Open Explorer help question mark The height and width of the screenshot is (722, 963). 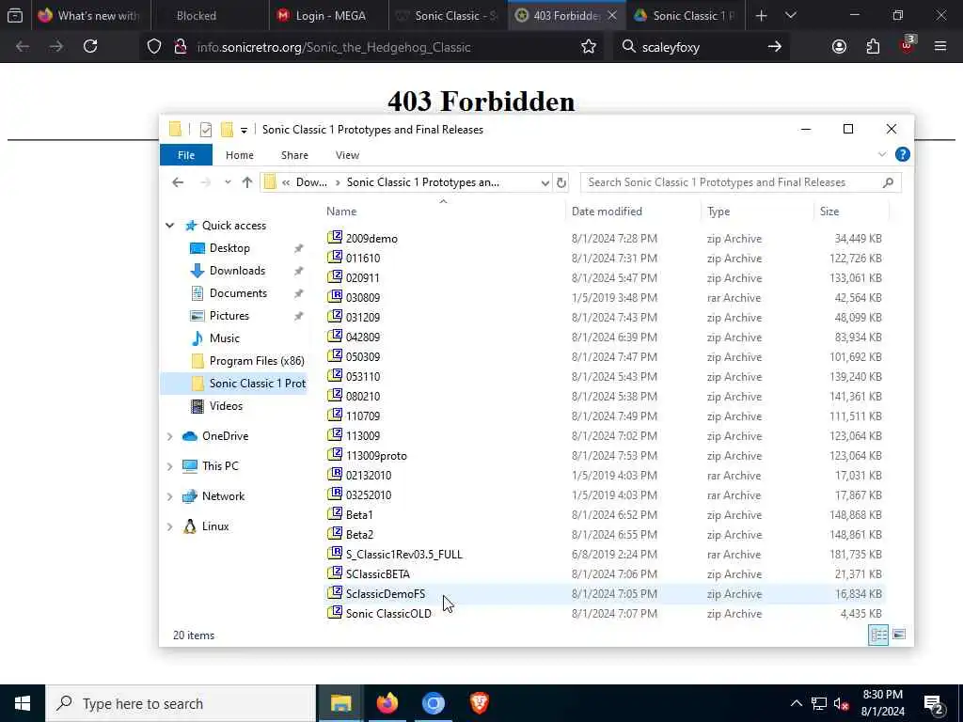tap(902, 155)
